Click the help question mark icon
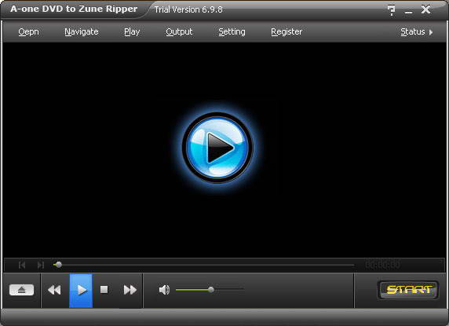 (391, 10)
